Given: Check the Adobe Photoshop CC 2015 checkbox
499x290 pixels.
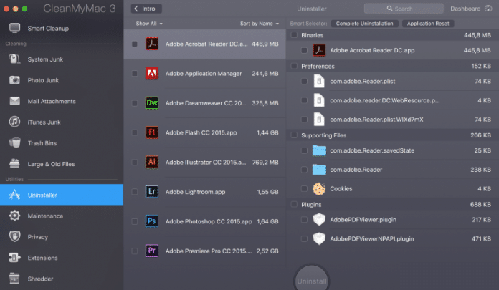Looking at the screenshot, I should [x=135, y=221].
